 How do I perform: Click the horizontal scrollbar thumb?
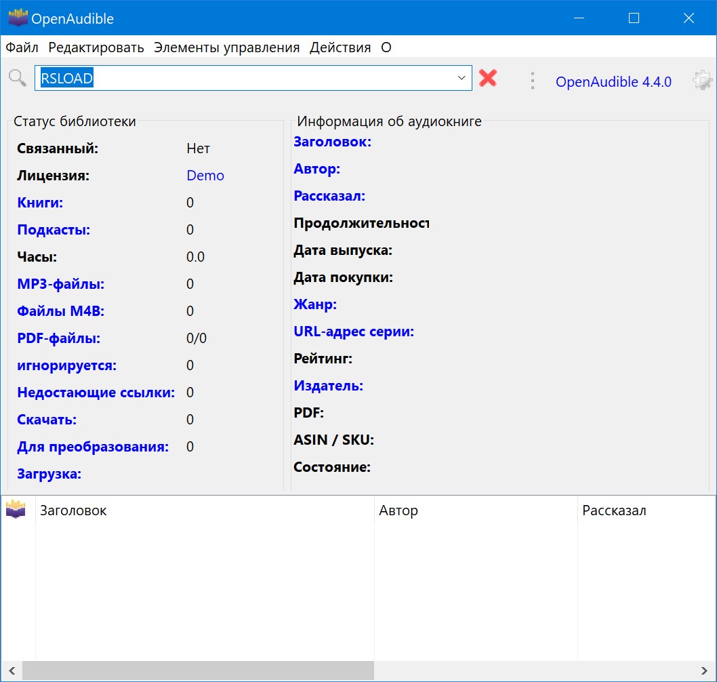198,670
